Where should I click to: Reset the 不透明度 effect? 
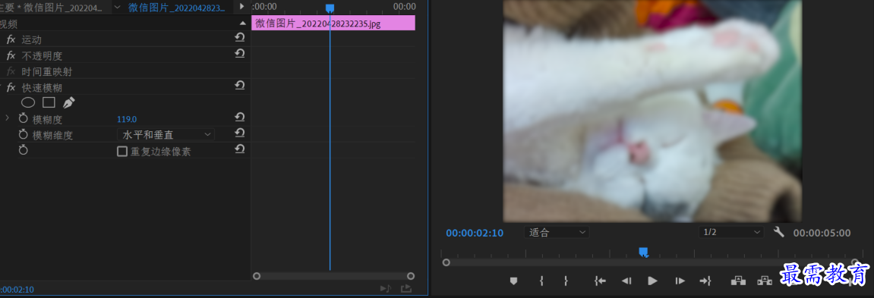(x=240, y=54)
